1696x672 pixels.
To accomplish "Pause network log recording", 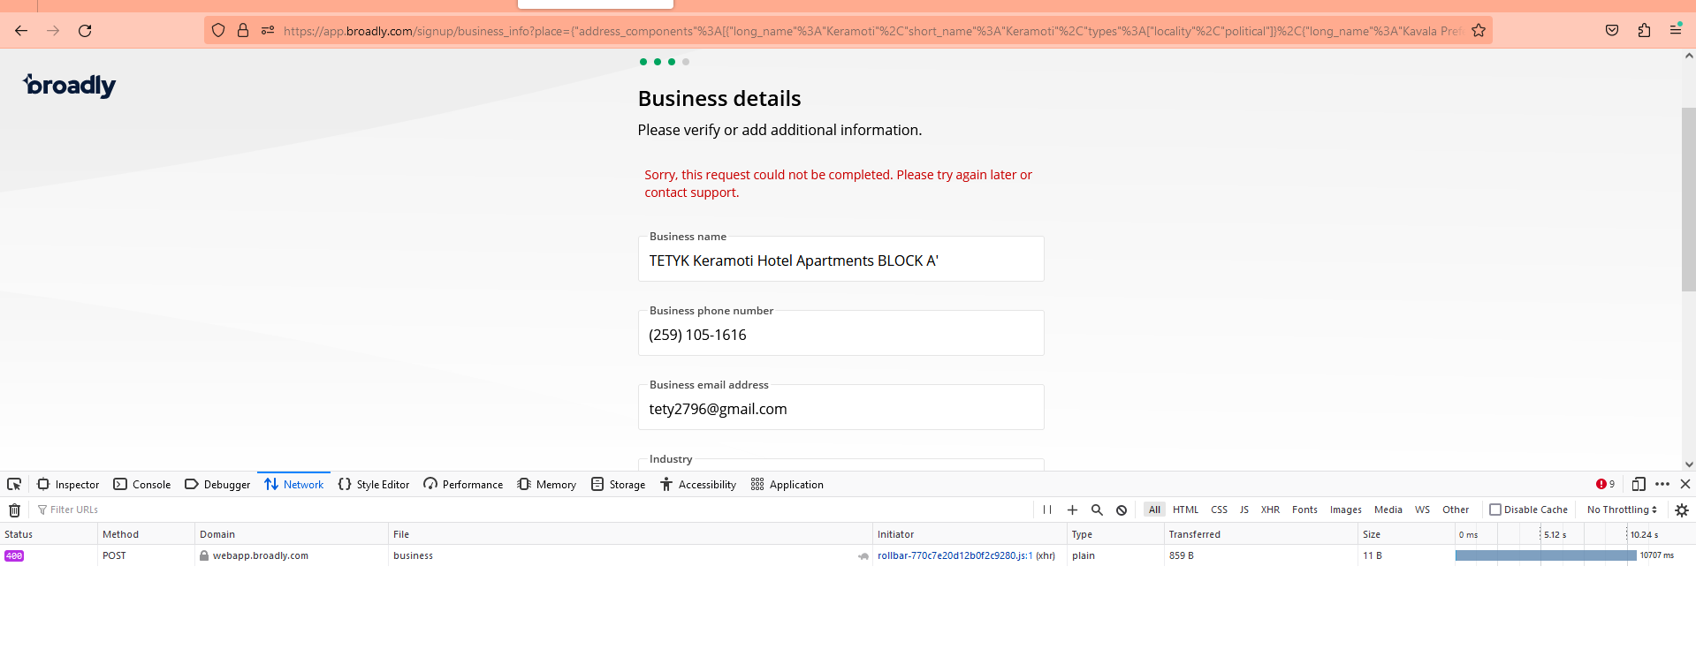I will (x=1047, y=510).
